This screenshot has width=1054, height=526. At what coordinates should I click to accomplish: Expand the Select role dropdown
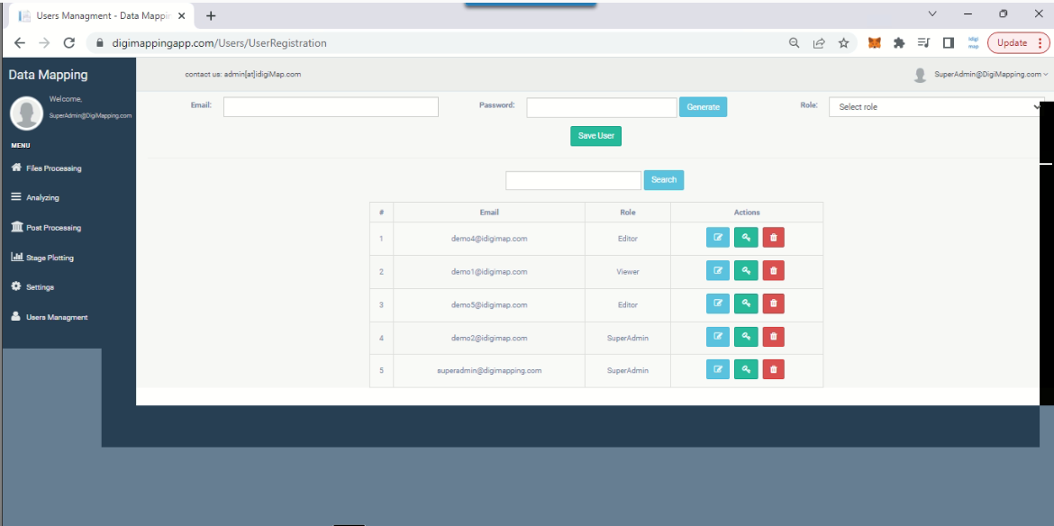[936, 107]
